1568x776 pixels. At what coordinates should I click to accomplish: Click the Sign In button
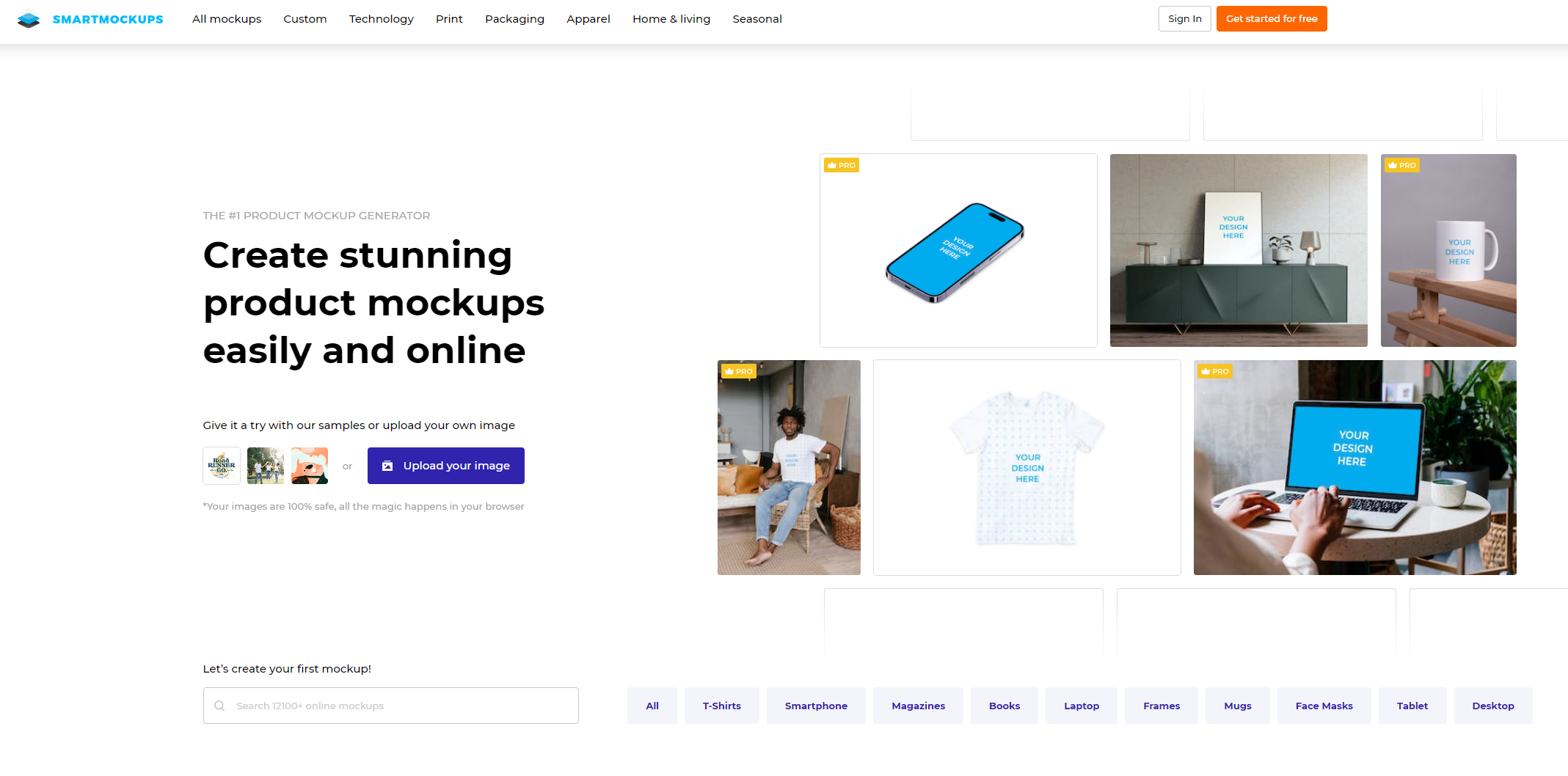pos(1185,19)
